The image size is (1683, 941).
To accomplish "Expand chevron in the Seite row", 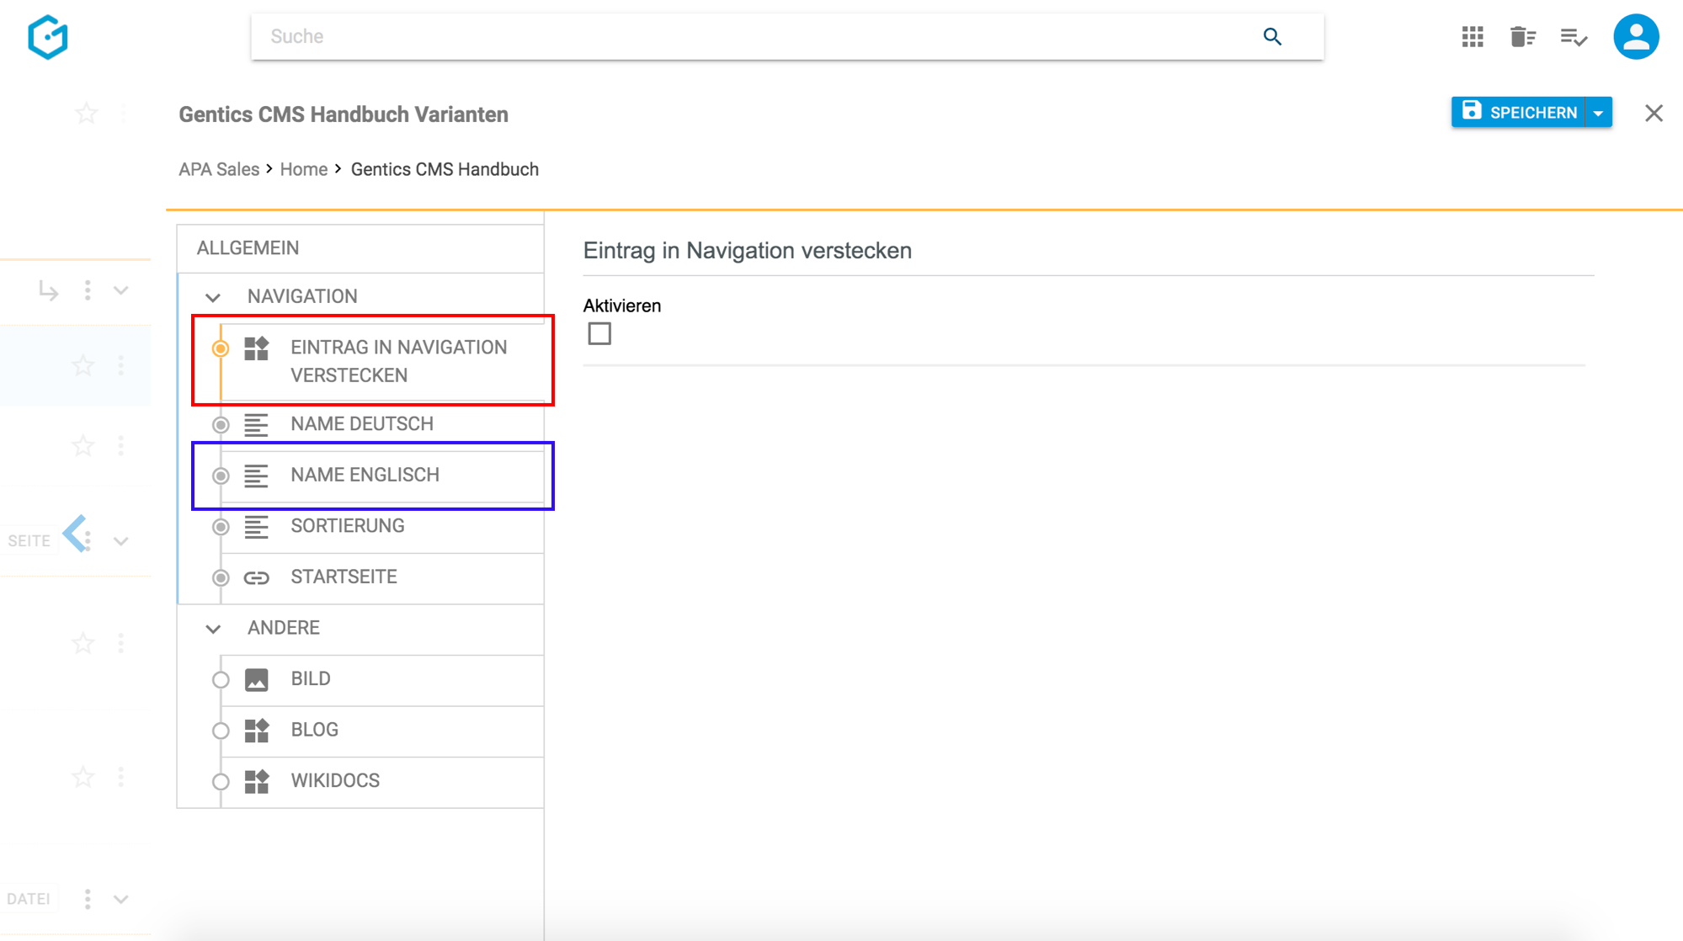I will click(121, 541).
